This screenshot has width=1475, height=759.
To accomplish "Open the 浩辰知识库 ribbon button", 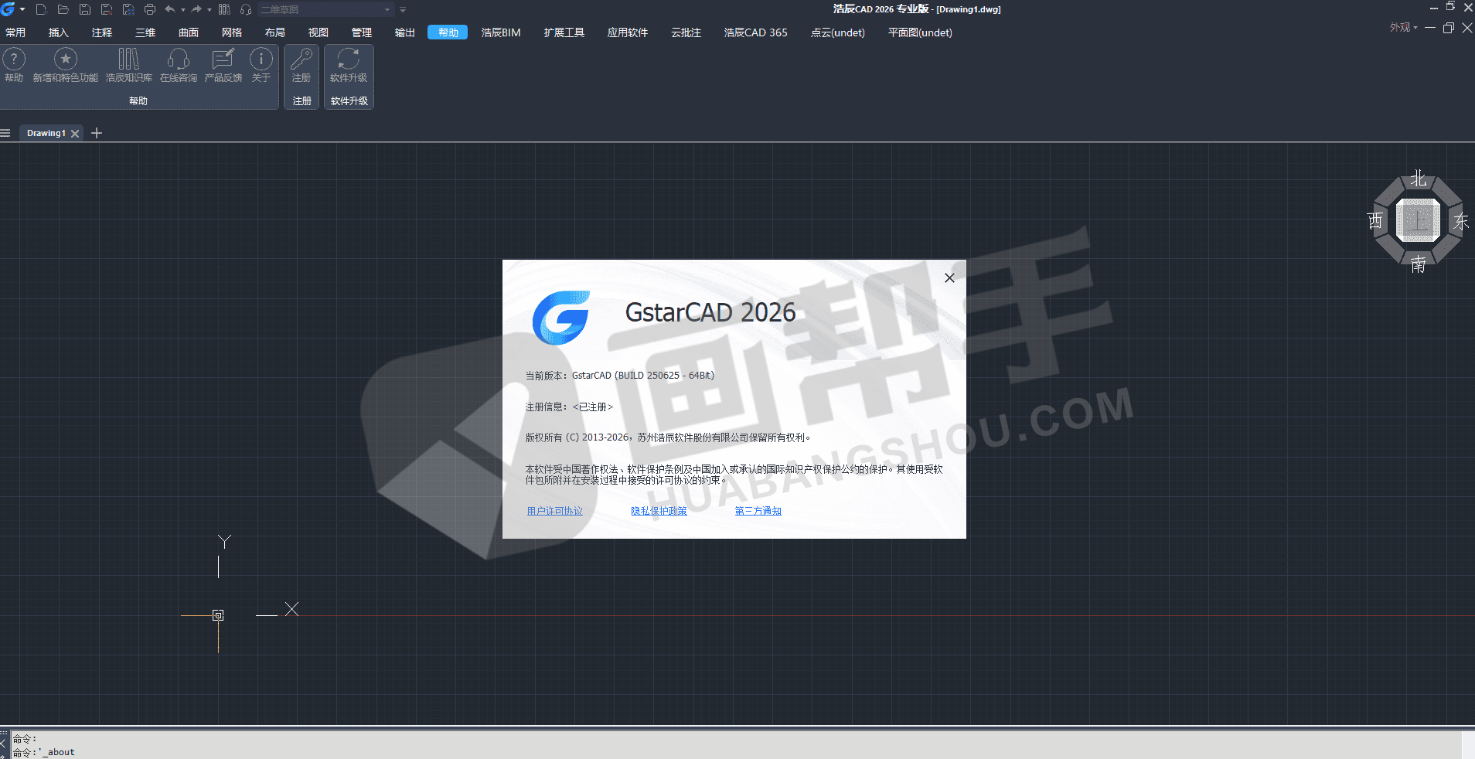I will tap(129, 65).
